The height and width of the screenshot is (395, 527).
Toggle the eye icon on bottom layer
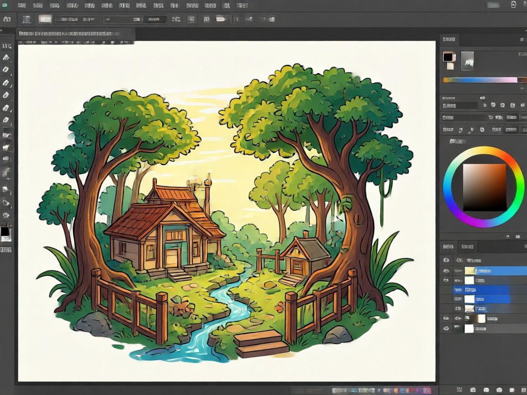pyautogui.click(x=446, y=328)
